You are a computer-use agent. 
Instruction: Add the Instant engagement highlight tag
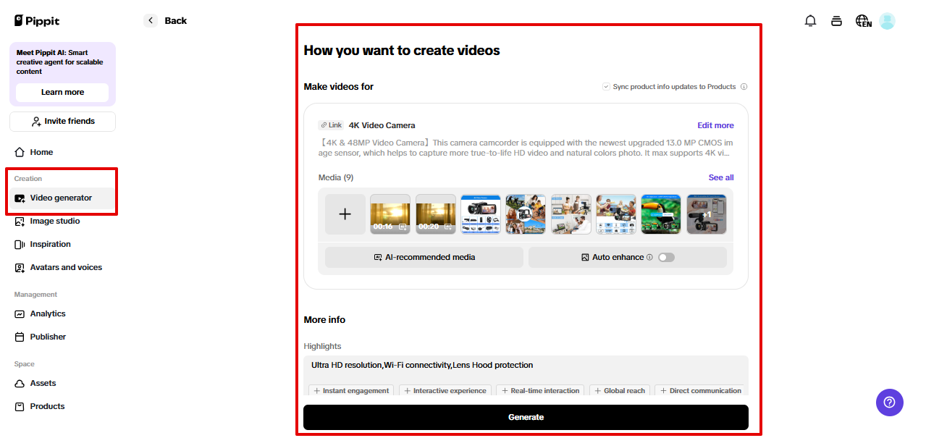point(350,390)
